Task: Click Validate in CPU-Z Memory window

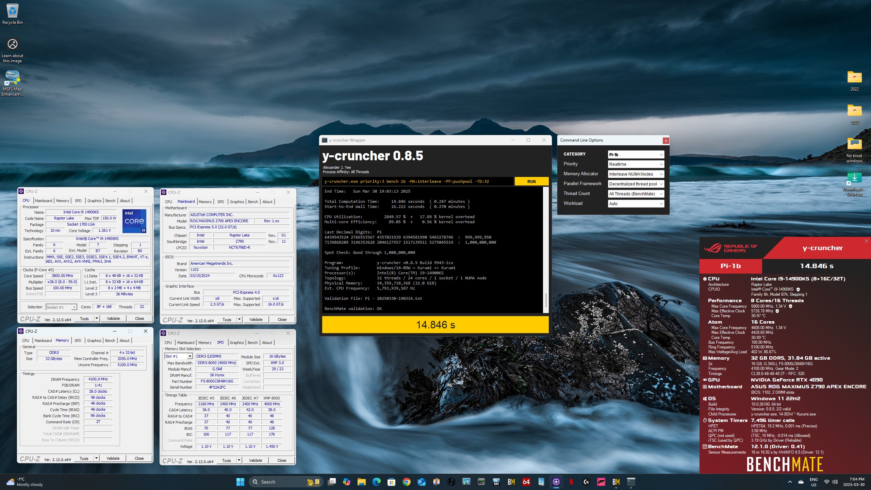Action: tap(113, 458)
